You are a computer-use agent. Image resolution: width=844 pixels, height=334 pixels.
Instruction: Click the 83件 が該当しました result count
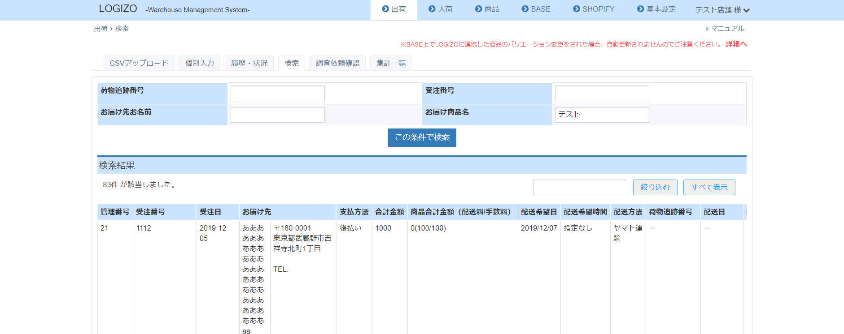139,184
